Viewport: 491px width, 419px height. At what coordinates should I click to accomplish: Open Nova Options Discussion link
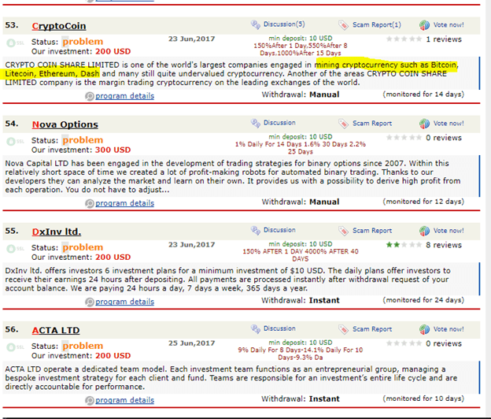pos(279,123)
